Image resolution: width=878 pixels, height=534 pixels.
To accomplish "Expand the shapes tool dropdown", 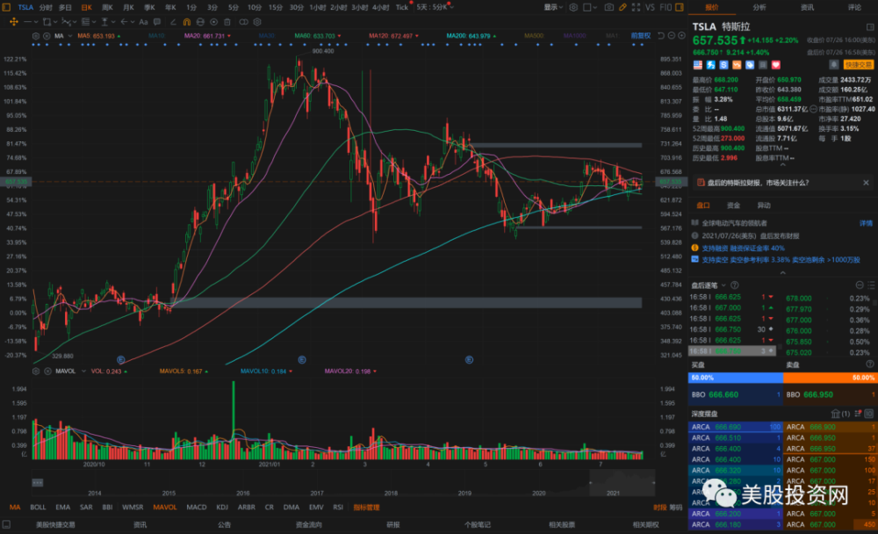I will tap(56, 23).
